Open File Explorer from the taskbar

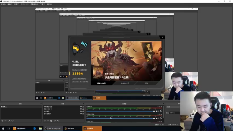40,128
